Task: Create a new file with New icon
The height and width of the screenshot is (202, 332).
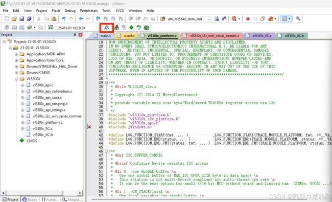Action: pos(7,18)
